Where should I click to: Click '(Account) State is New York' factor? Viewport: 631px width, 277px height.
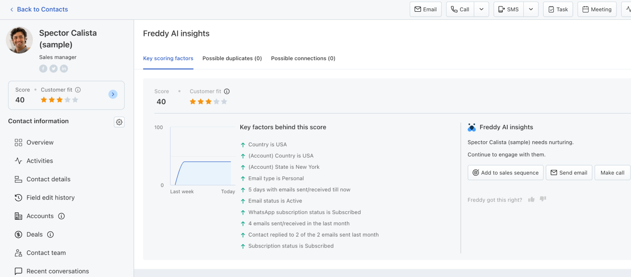click(x=284, y=167)
